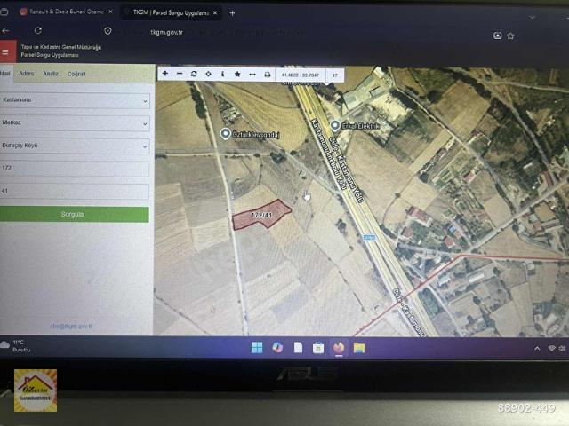The height and width of the screenshot is (426, 569).
Task: Click the email link at the panel bottom
Action: click(71, 326)
